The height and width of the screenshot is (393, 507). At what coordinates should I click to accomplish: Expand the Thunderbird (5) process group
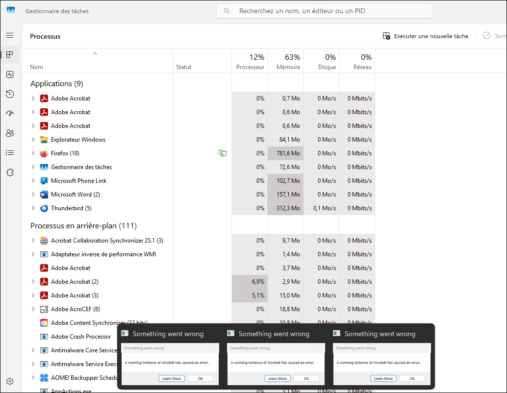tap(33, 208)
